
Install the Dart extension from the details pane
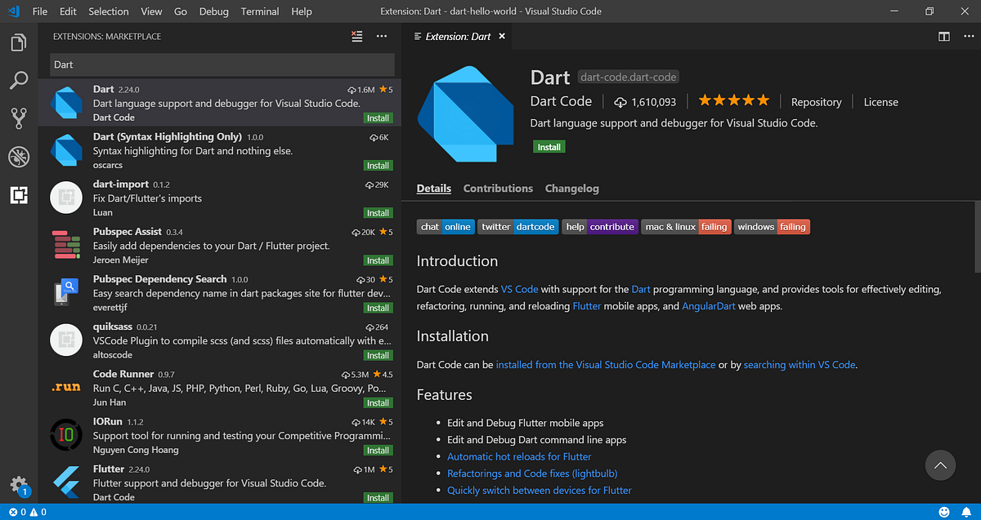(549, 146)
